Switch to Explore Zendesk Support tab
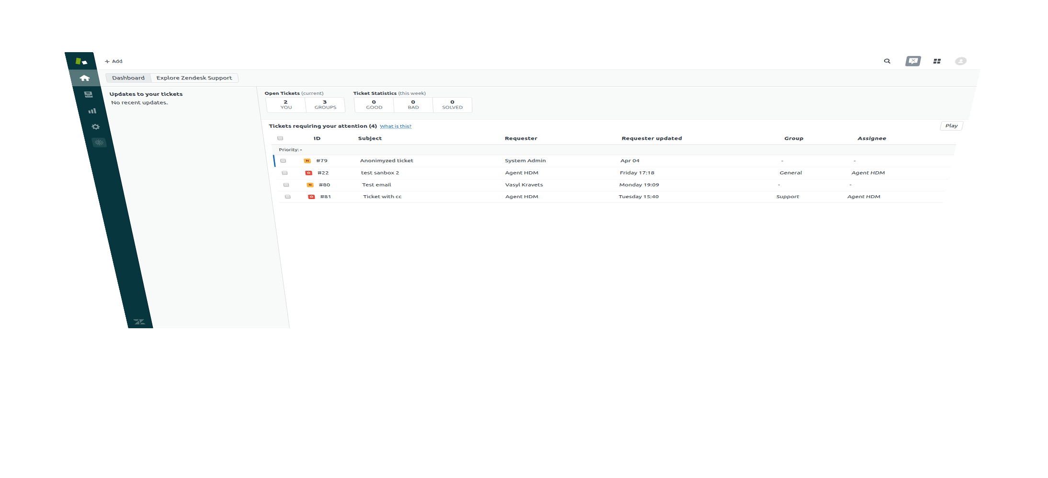The width and height of the screenshot is (1048, 478). click(x=194, y=78)
